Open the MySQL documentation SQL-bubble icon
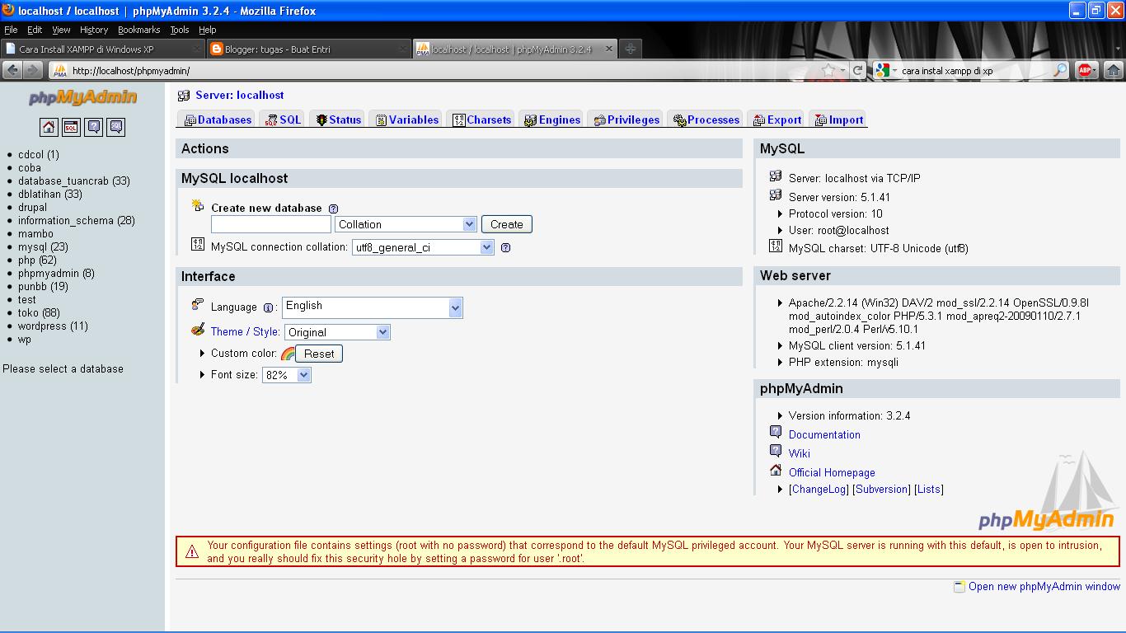 click(115, 127)
